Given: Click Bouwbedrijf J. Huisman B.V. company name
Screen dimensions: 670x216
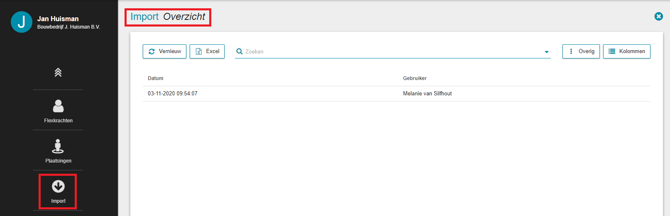Looking at the screenshot, I should [x=68, y=27].
